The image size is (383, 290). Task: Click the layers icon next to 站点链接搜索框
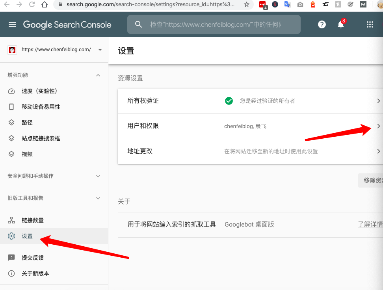11,138
